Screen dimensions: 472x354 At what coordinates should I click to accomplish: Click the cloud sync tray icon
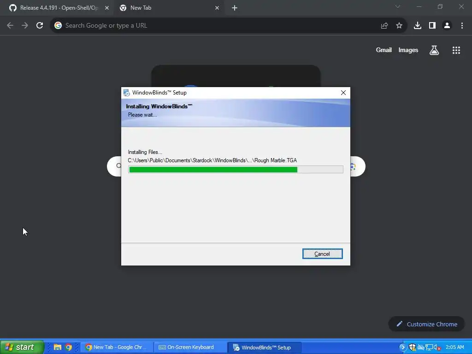[x=421, y=348]
